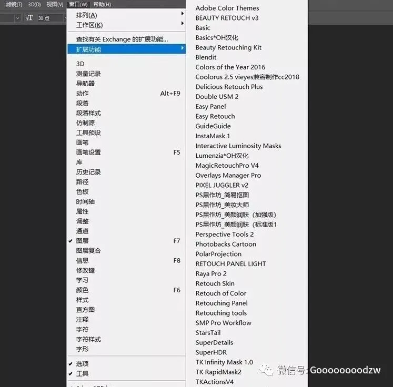Open Easy Panel extension
Viewport: 393px width, 387px height.
[210, 106]
